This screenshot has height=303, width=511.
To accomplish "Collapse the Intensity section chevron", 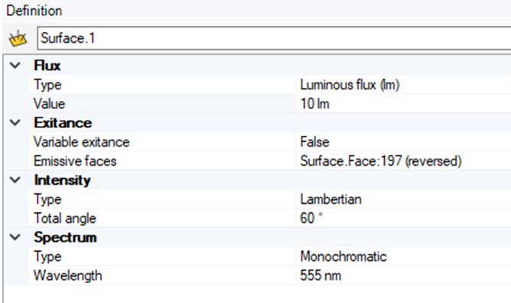I will (15, 180).
